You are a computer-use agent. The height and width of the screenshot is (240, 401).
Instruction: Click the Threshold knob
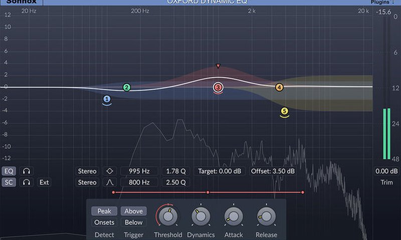coord(168,215)
